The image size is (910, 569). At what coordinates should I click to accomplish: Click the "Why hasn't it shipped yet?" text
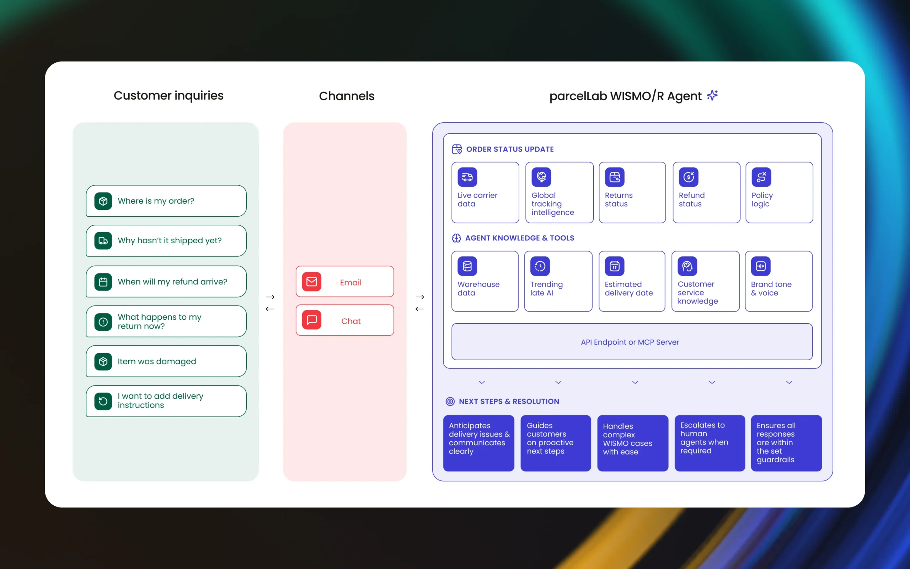pos(170,240)
